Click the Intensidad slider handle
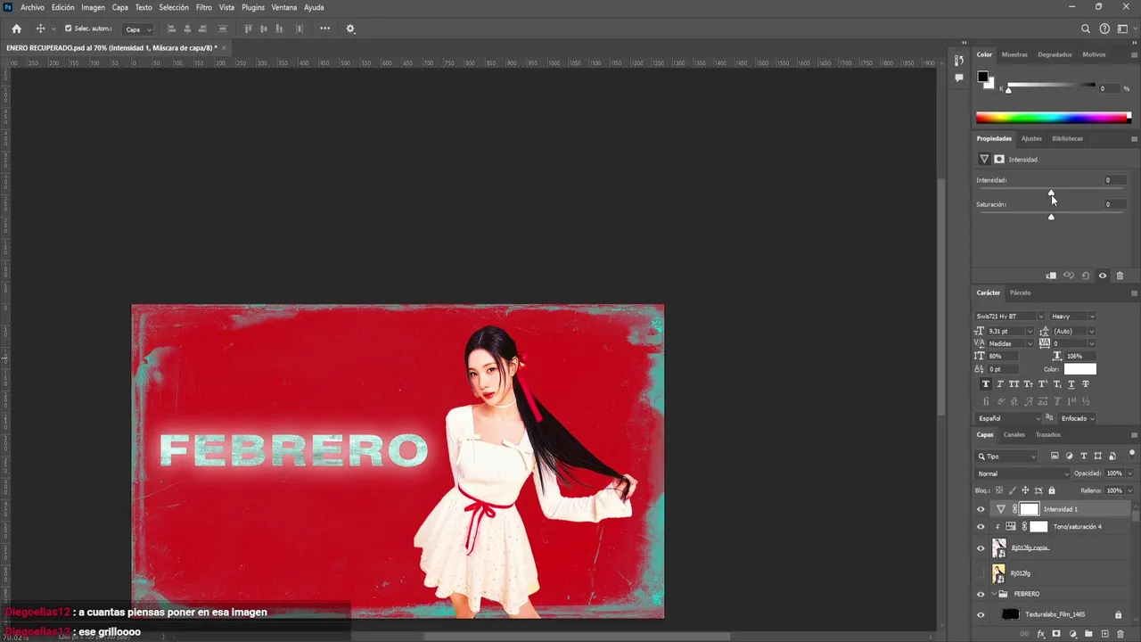This screenshot has width=1141, height=642. click(x=1051, y=193)
